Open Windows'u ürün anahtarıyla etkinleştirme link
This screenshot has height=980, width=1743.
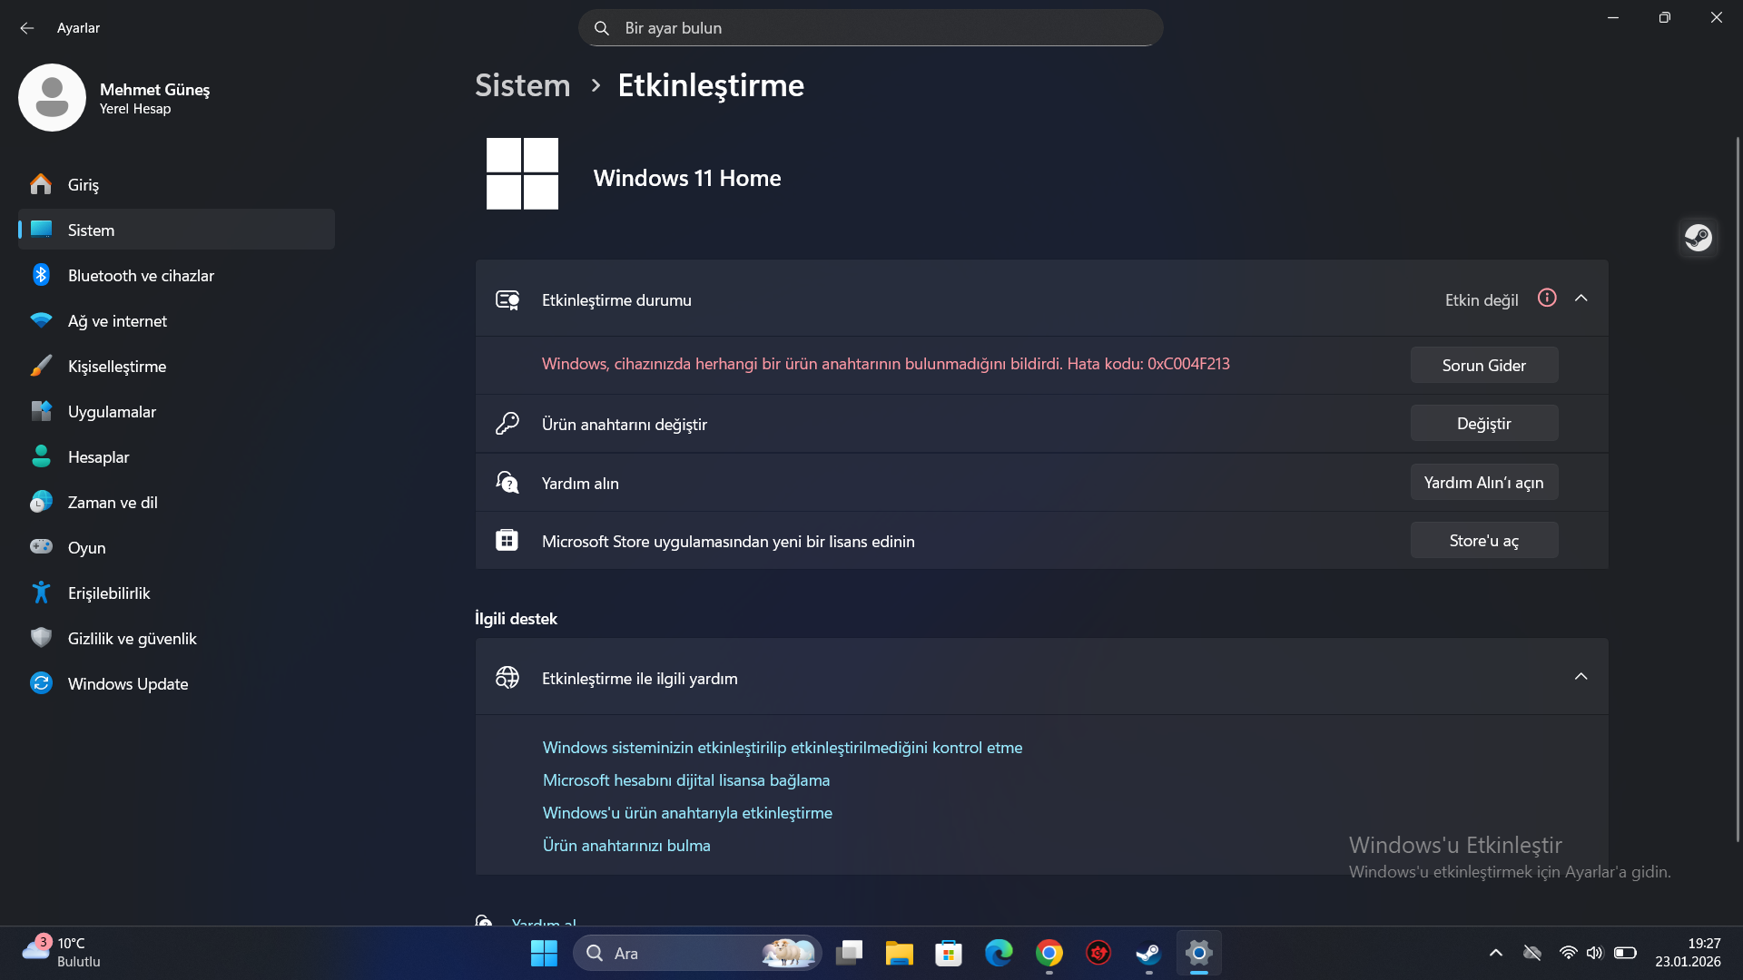687,812
